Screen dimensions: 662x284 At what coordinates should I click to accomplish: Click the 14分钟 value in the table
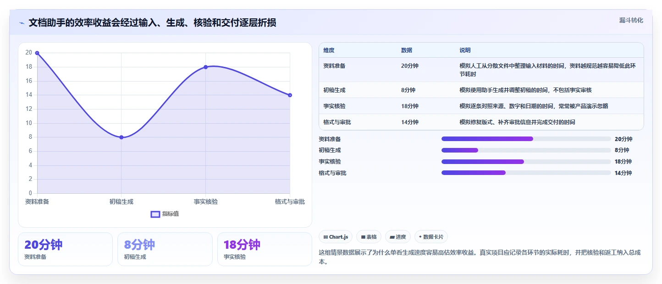click(x=410, y=122)
